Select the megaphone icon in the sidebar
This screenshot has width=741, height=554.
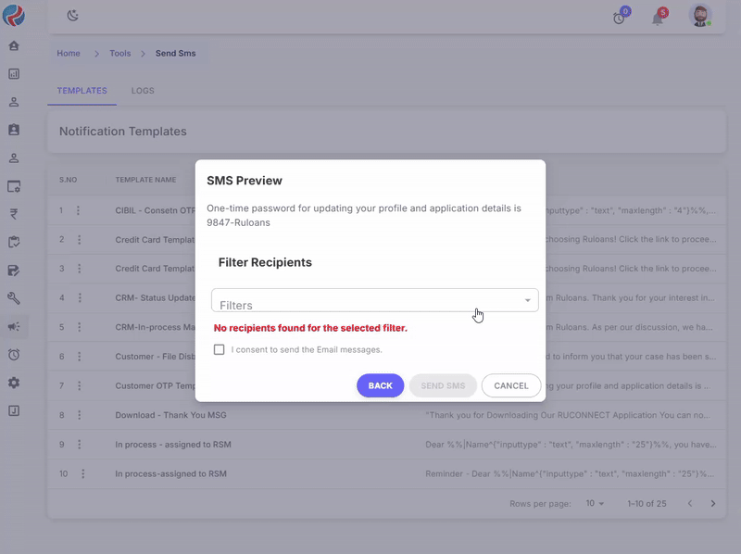[14, 327]
